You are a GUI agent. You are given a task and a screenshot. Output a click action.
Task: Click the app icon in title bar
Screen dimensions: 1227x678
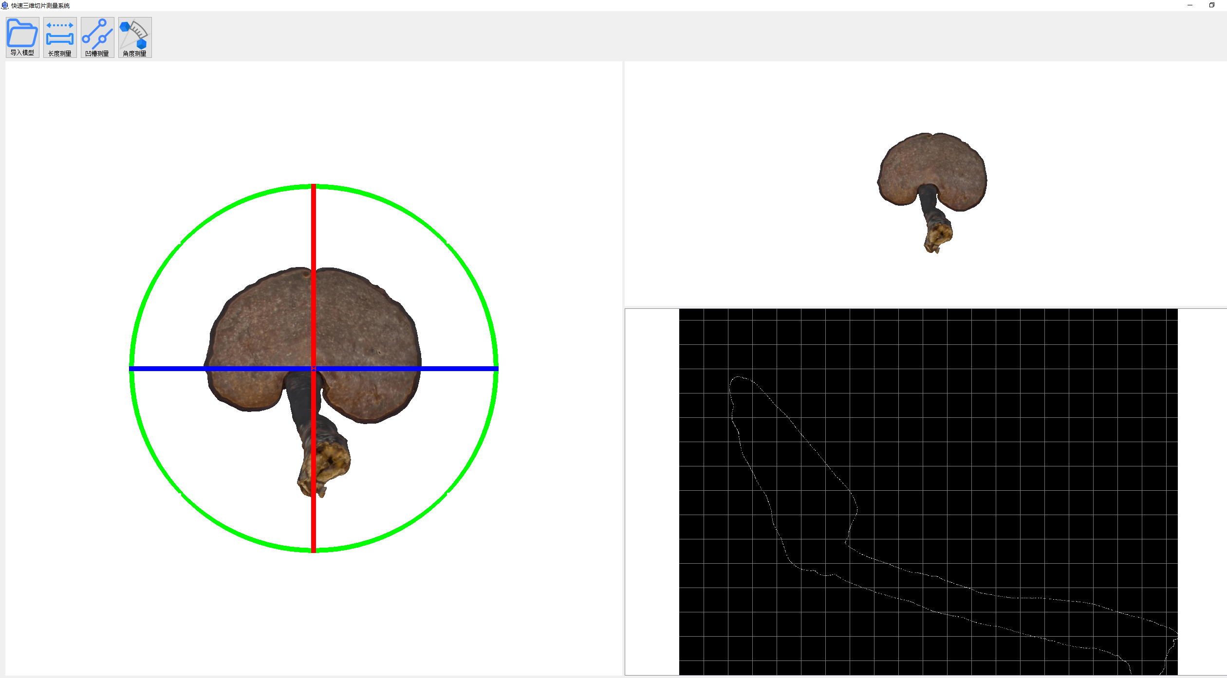tap(5, 5)
